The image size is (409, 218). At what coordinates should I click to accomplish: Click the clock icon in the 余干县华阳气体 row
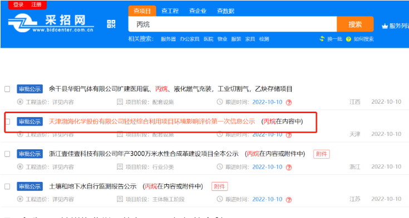[220, 102]
